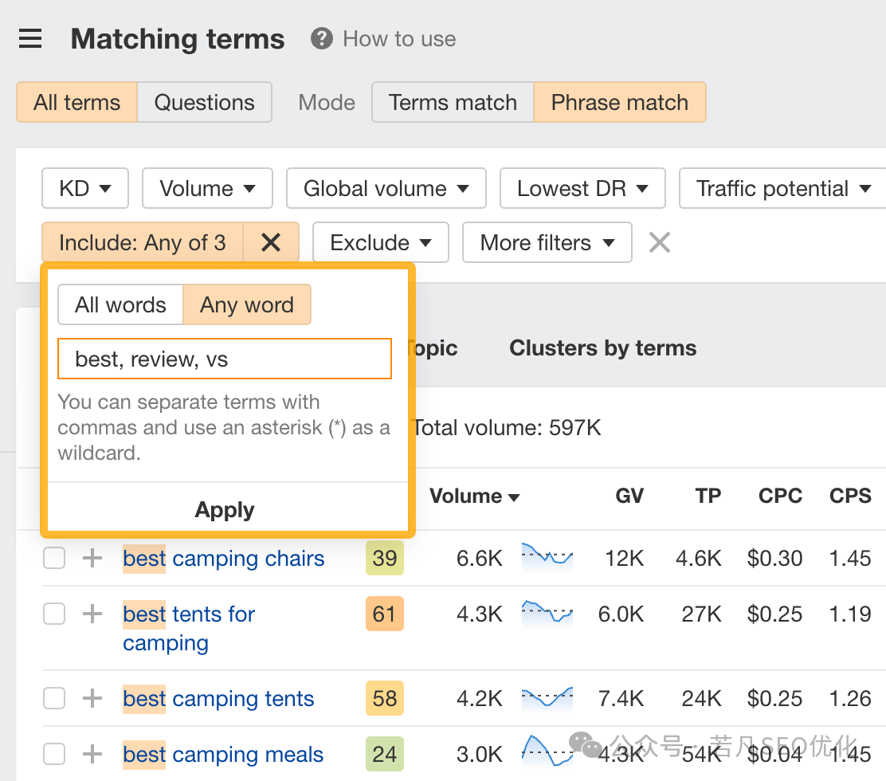Open the Traffic potential filter dropdown
Screen dimensions: 886x781
click(783, 188)
